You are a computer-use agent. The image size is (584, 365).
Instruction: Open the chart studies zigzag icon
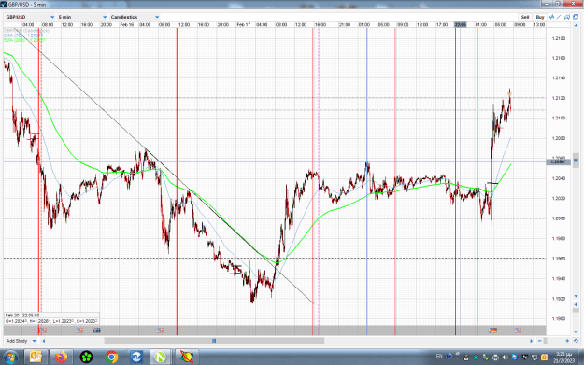pyautogui.click(x=551, y=17)
